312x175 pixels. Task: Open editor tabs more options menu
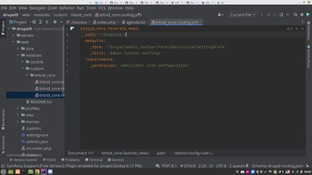click(x=302, y=22)
